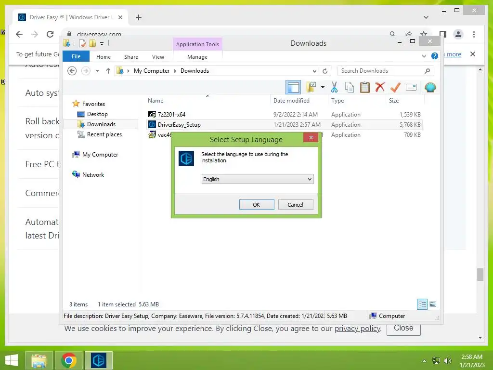The width and height of the screenshot is (493, 370).
Task: Expand the Explorer ribbon chevron
Action: click(424, 56)
